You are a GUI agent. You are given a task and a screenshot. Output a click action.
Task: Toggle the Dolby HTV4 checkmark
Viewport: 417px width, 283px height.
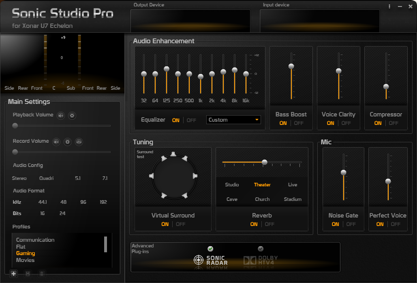coord(261,249)
